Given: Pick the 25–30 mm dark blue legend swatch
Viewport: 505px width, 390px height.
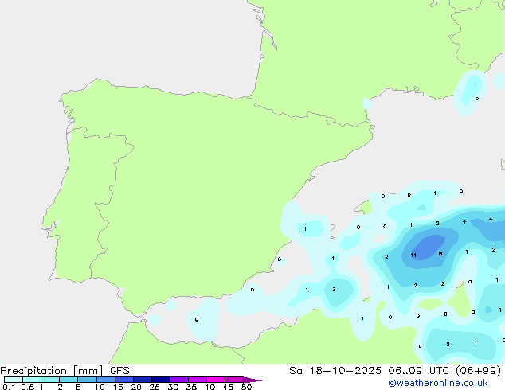Looking at the screenshot, I should coord(161,380).
